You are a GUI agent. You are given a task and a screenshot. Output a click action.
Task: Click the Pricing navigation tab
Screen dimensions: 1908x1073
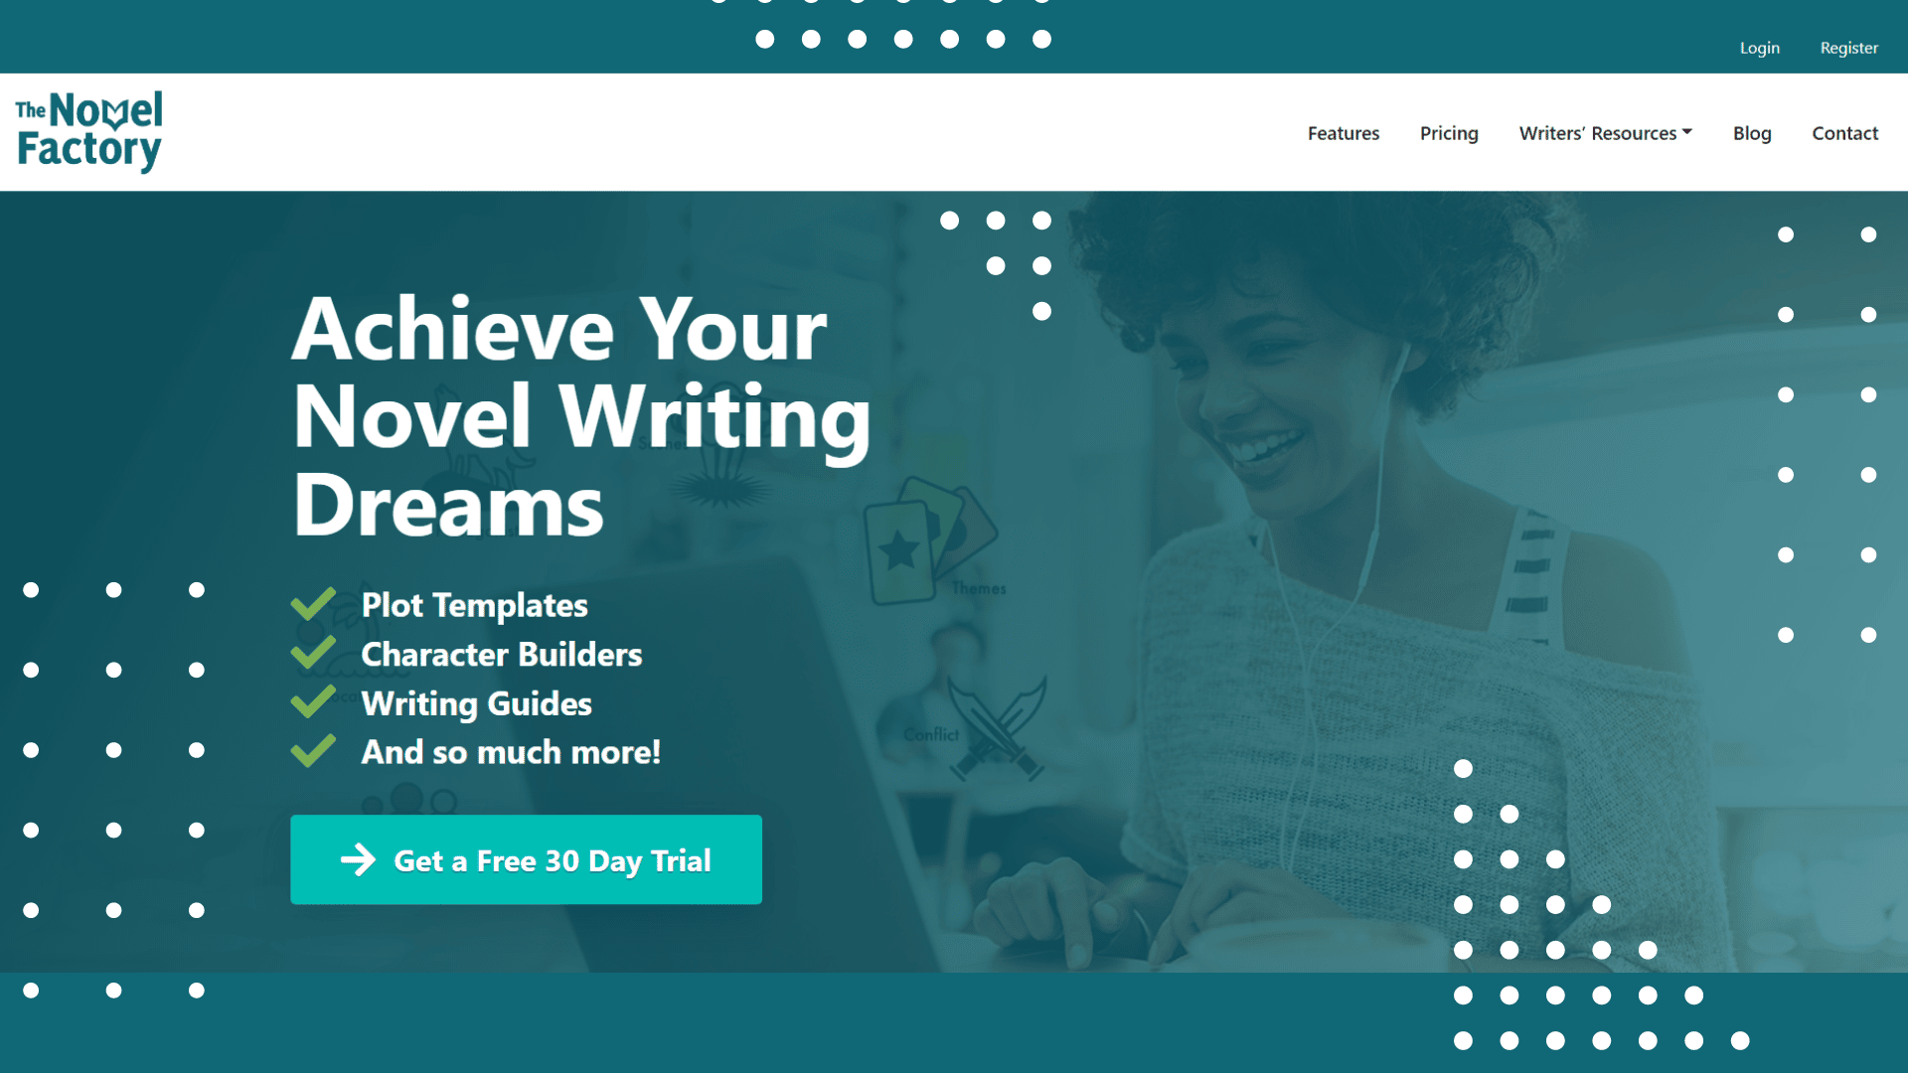1449,132
